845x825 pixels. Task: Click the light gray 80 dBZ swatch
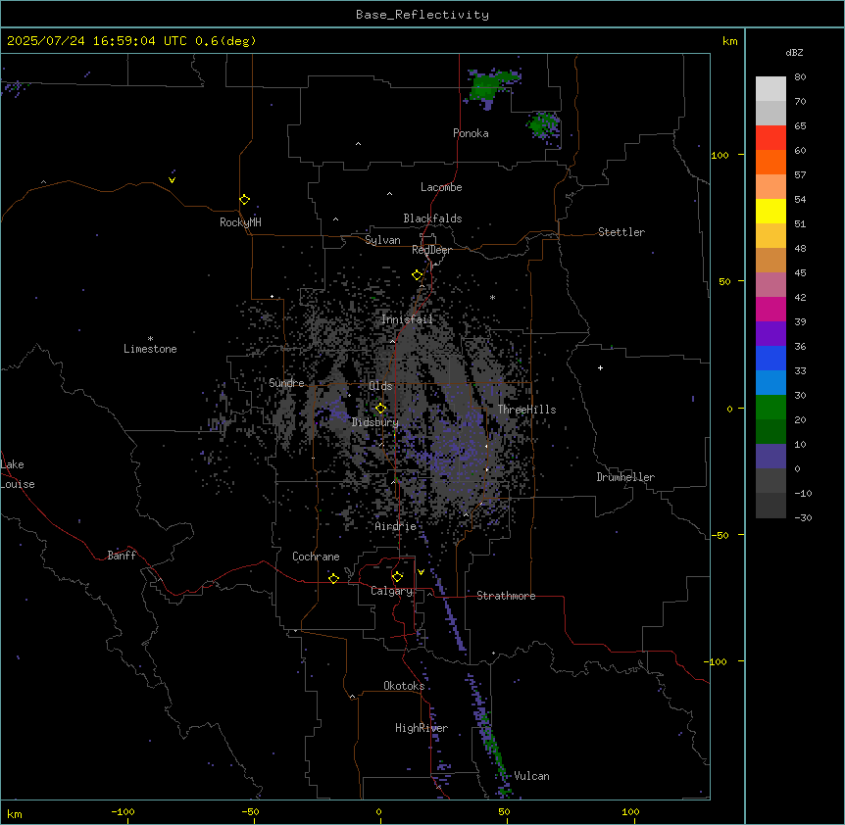(770, 88)
